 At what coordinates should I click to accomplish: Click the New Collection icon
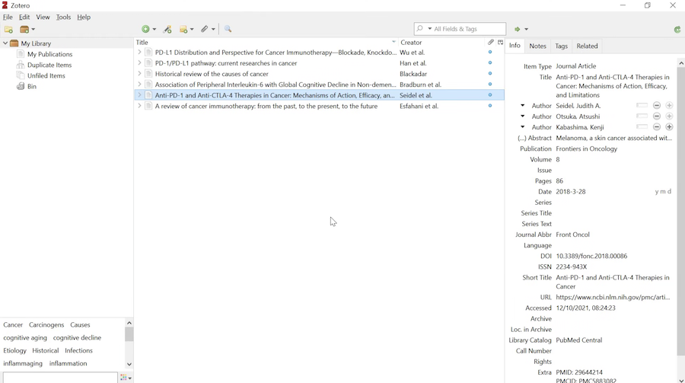[x=9, y=30]
